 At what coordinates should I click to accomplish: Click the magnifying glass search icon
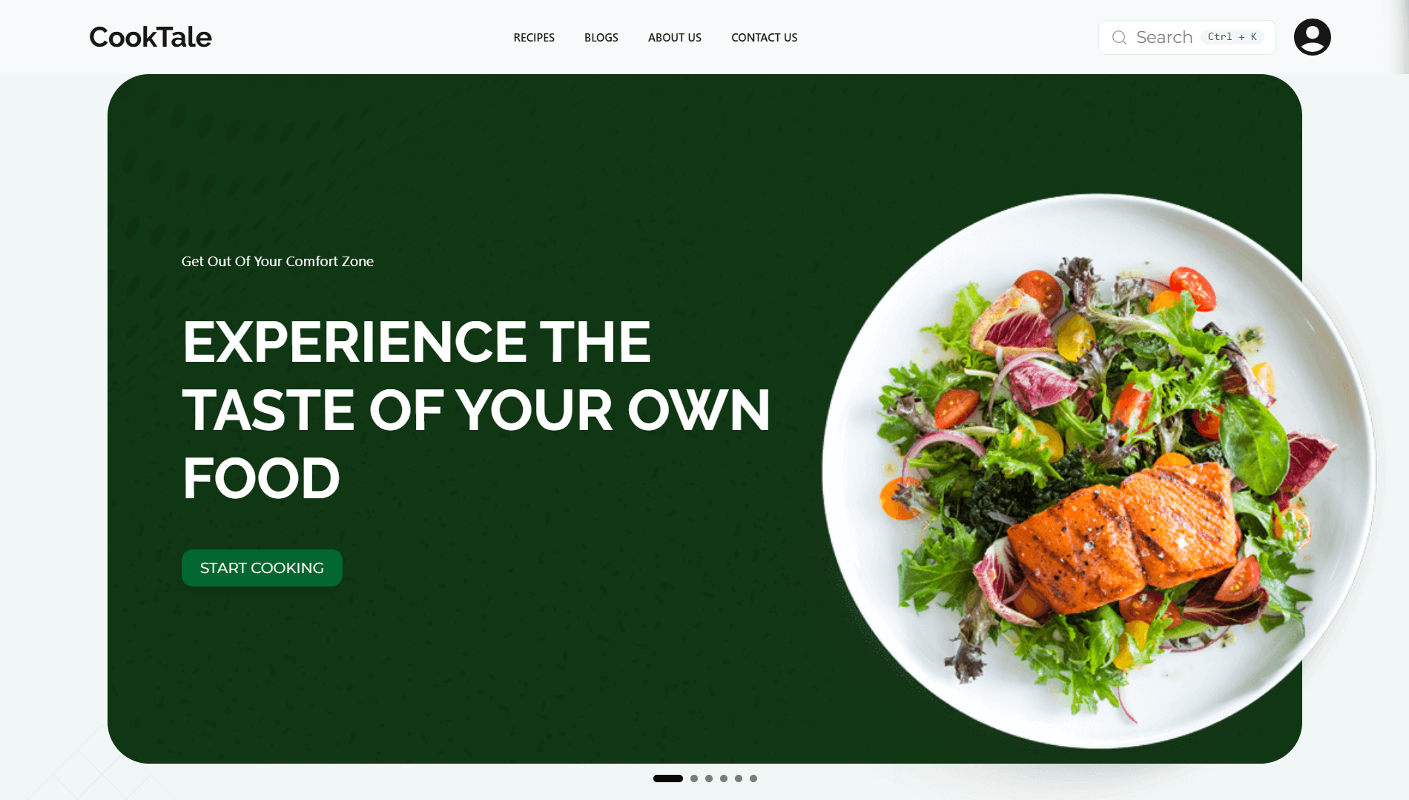1119,38
